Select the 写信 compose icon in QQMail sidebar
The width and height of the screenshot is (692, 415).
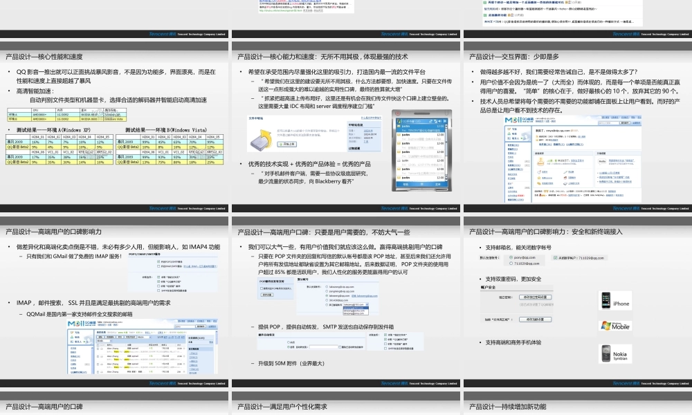[x=509, y=129]
